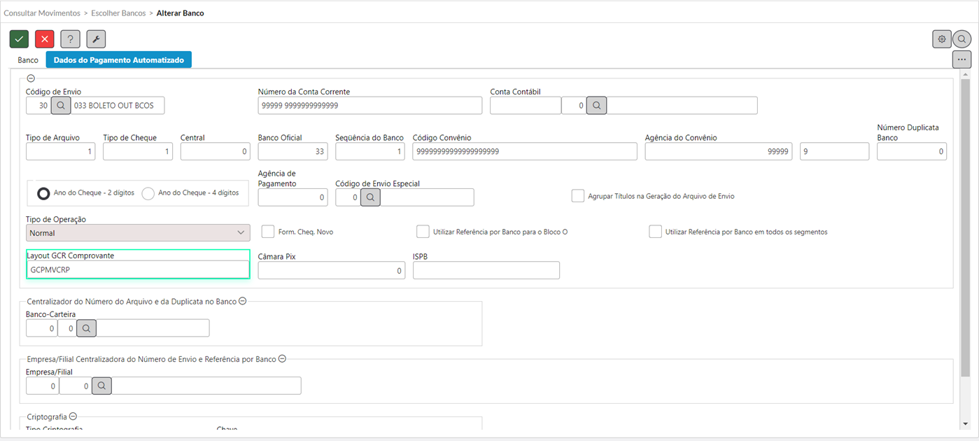
Task: Click the 033 BOLETO OUT BCOS description field
Action: pos(118,105)
